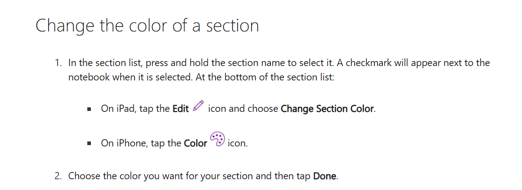Click the phrase icon and choose

point(243,109)
